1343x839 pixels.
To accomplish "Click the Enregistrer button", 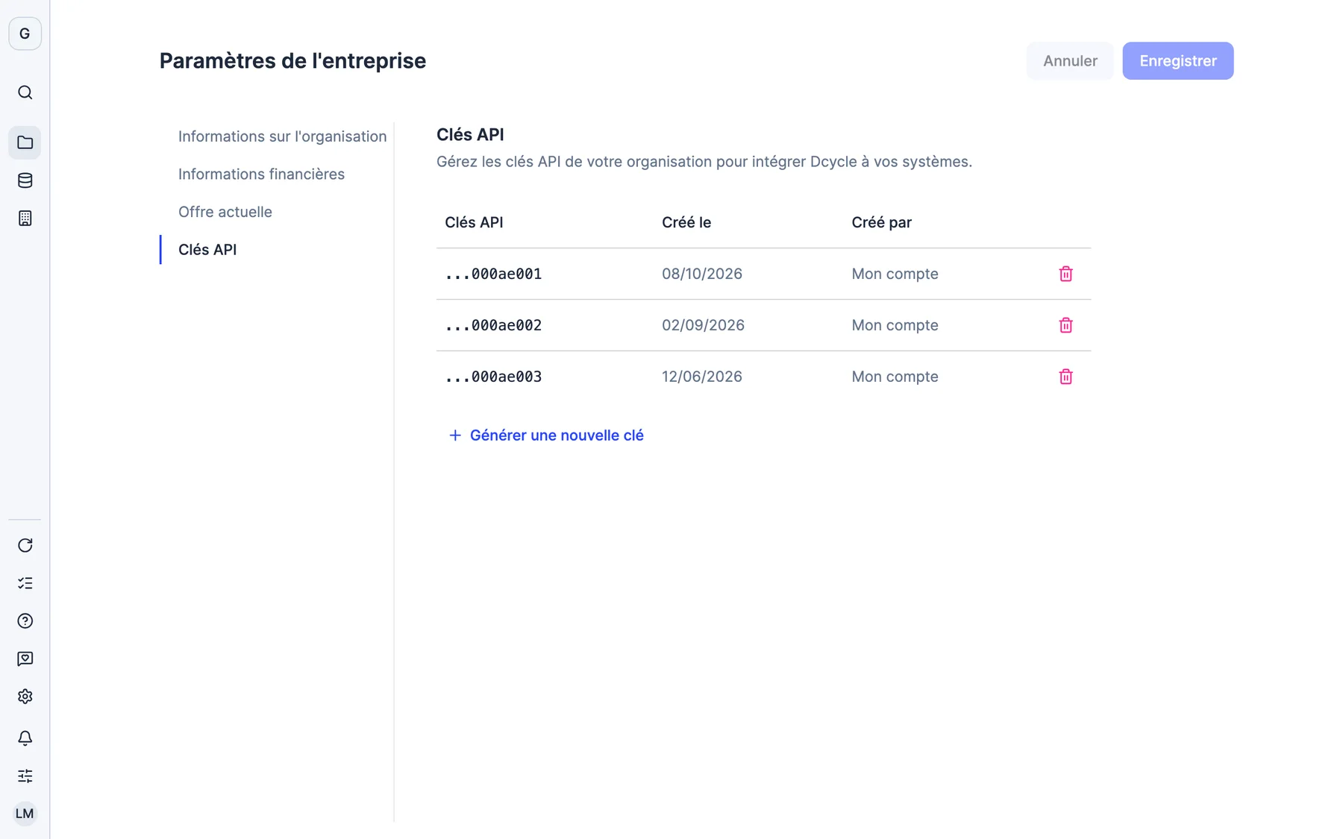I will (x=1178, y=61).
